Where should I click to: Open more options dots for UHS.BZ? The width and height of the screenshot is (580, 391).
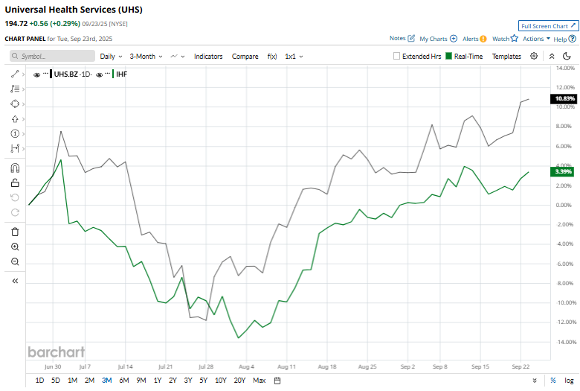click(x=45, y=74)
